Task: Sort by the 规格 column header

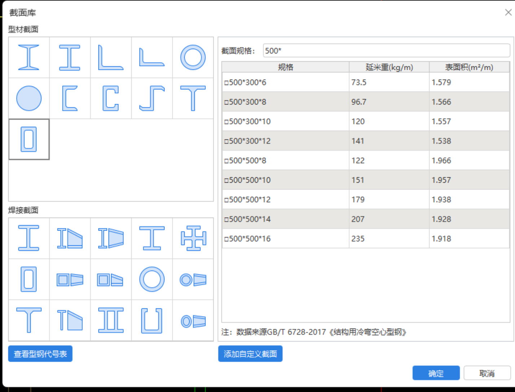Action: 286,67
